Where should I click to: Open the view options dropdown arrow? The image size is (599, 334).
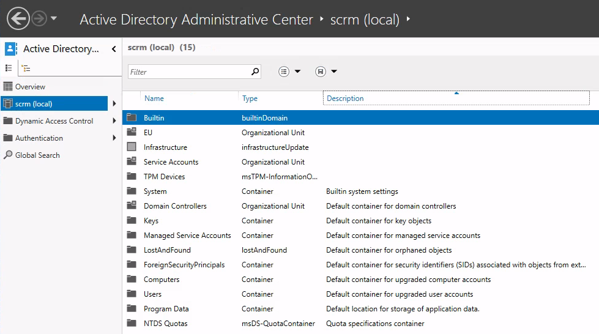[297, 72]
